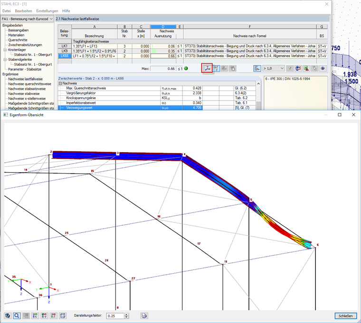Open the Einstellungen menu
The image size is (361, 323).
pos(47,11)
